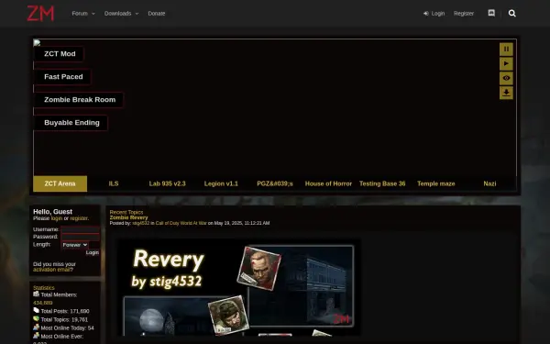
Task: Click the login arrow icon in header
Action: click(x=426, y=14)
